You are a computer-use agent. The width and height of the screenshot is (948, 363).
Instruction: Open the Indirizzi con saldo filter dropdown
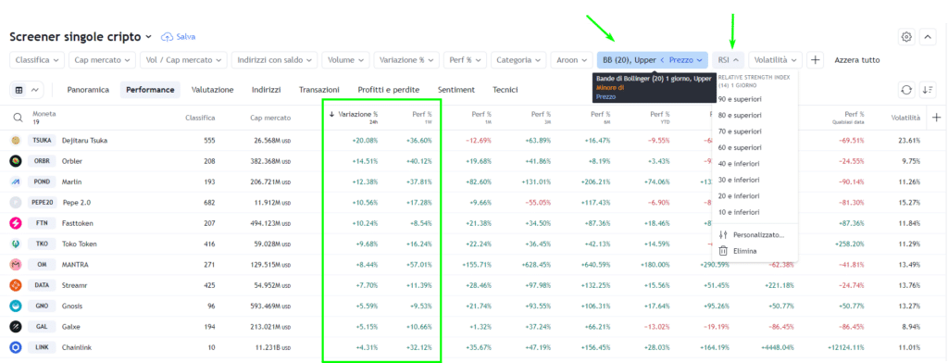[274, 60]
